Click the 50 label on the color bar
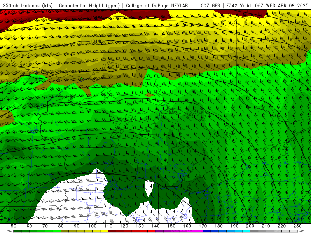 [x=14, y=226]
